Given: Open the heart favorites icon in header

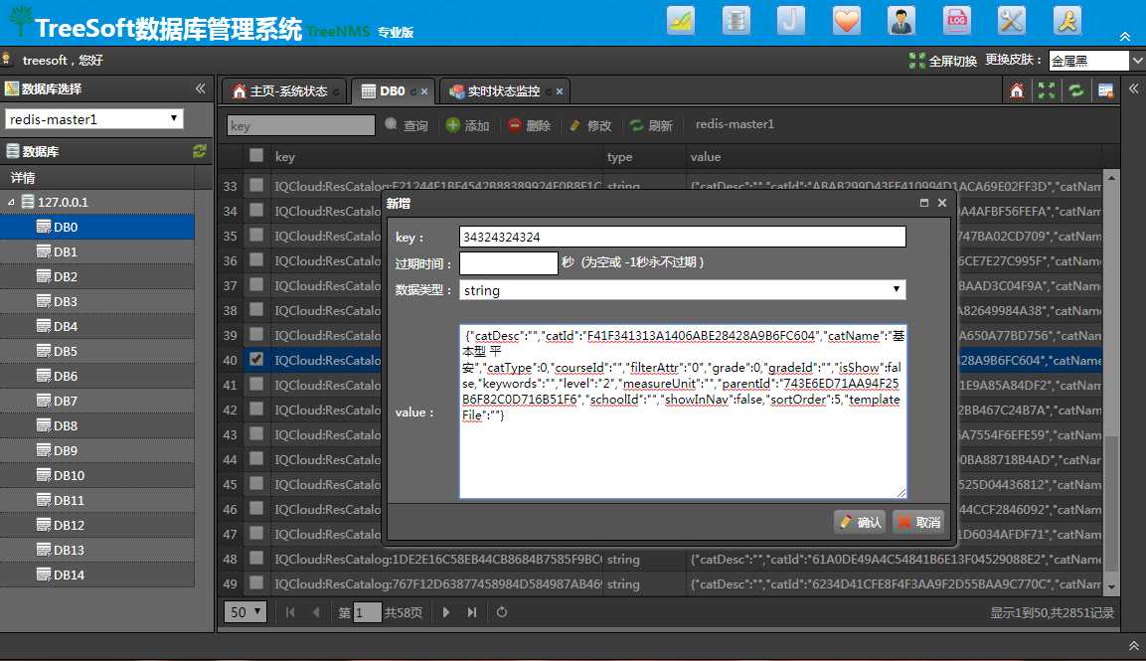Looking at the screenshot, I should [x=847, y=21].
